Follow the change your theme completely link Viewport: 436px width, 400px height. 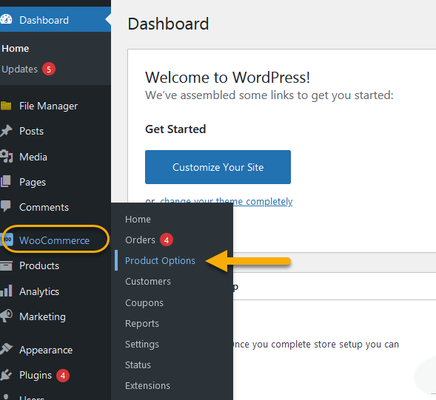(x=227, y=201)
